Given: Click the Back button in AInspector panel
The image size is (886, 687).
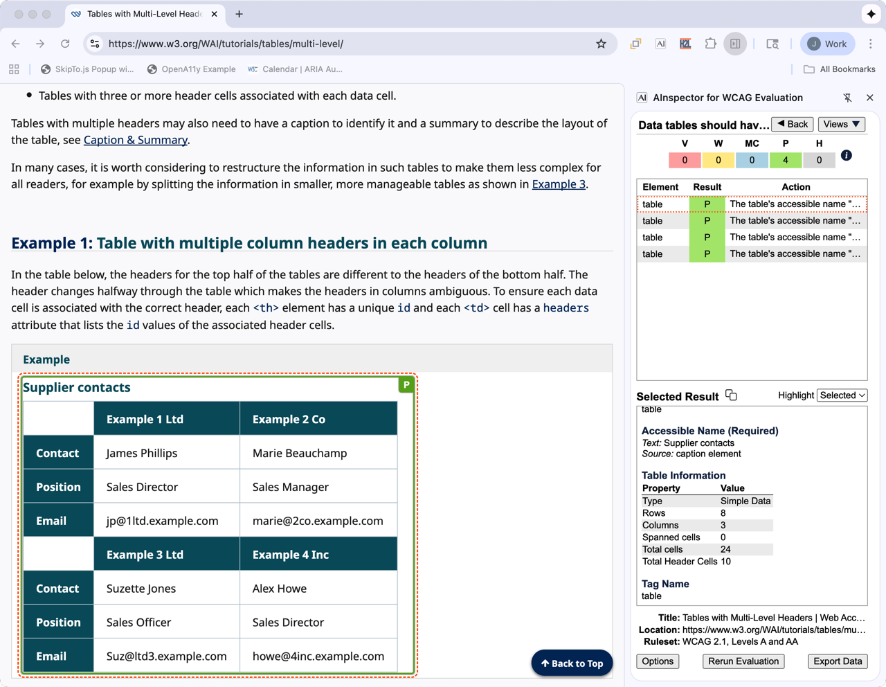Looking at the screenshot, I should click(792, 124).
